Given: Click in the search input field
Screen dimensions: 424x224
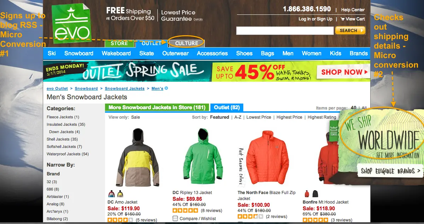Looking at the screenshot, I should 285,30.
